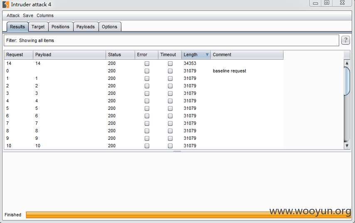Viewport: 355px width, 223px height.
Task: Toggle Timeout checkbox for request 14
Action: tap(170, 64)
